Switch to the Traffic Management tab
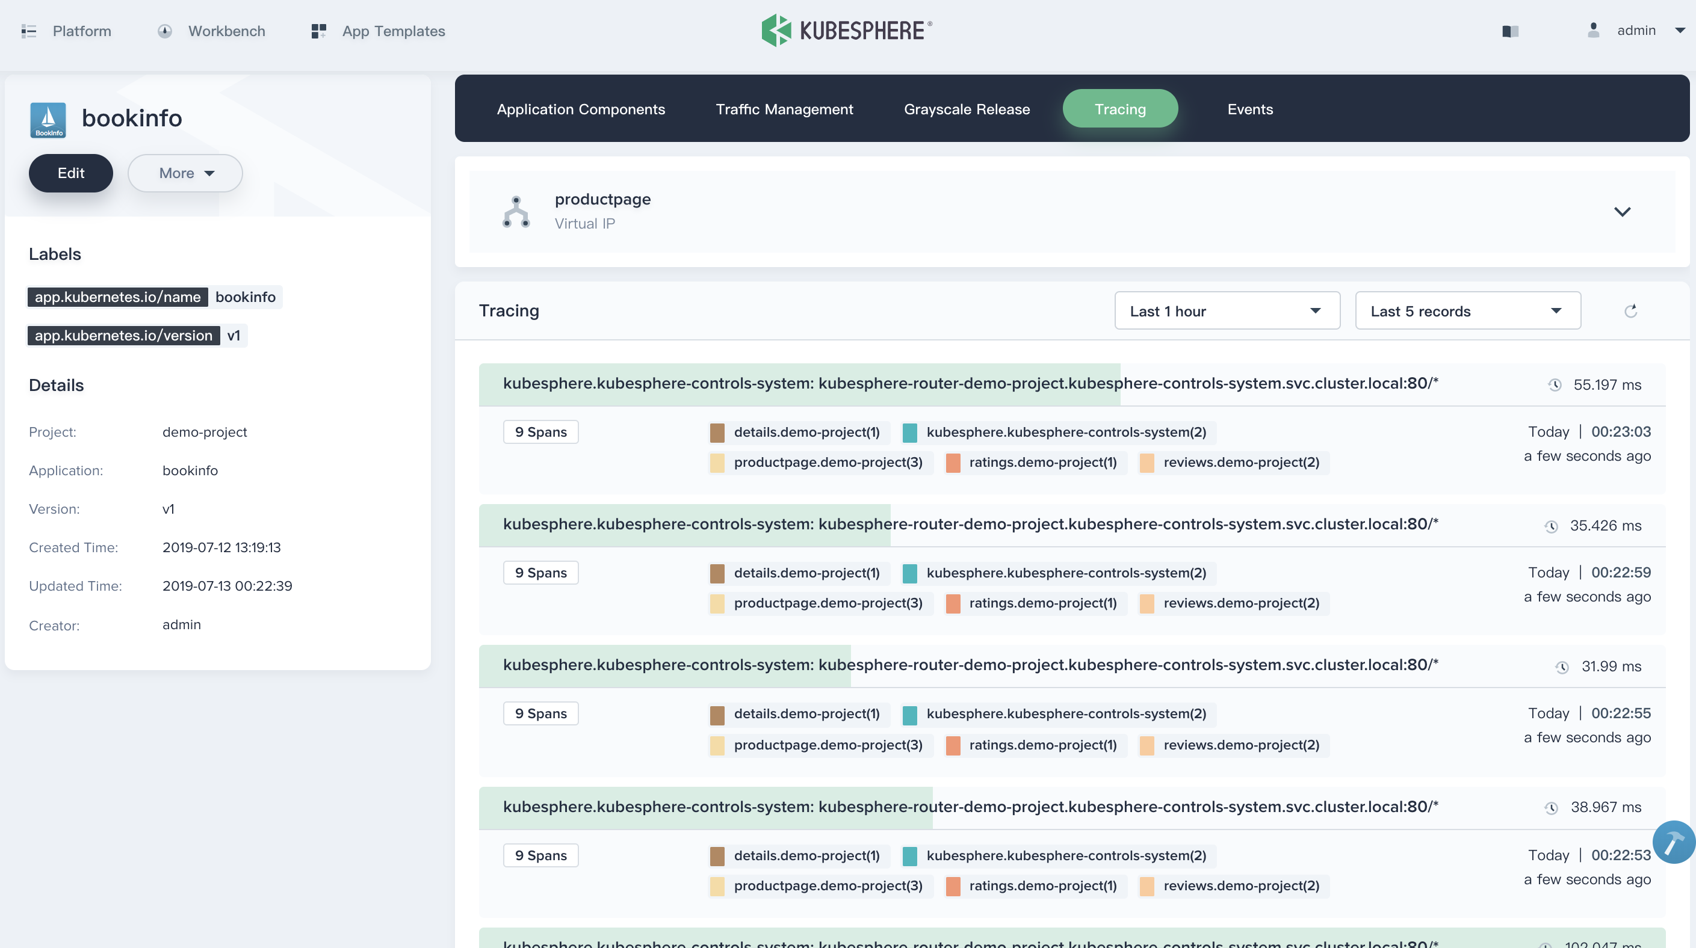Image resolution: width=1696 pixels, height=948 pixels. click(784, 109)
